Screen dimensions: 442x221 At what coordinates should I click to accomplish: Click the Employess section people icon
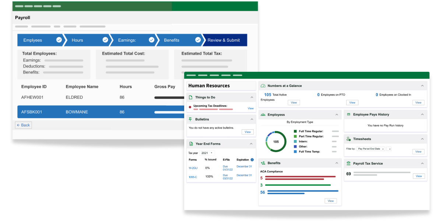(263, 115)
